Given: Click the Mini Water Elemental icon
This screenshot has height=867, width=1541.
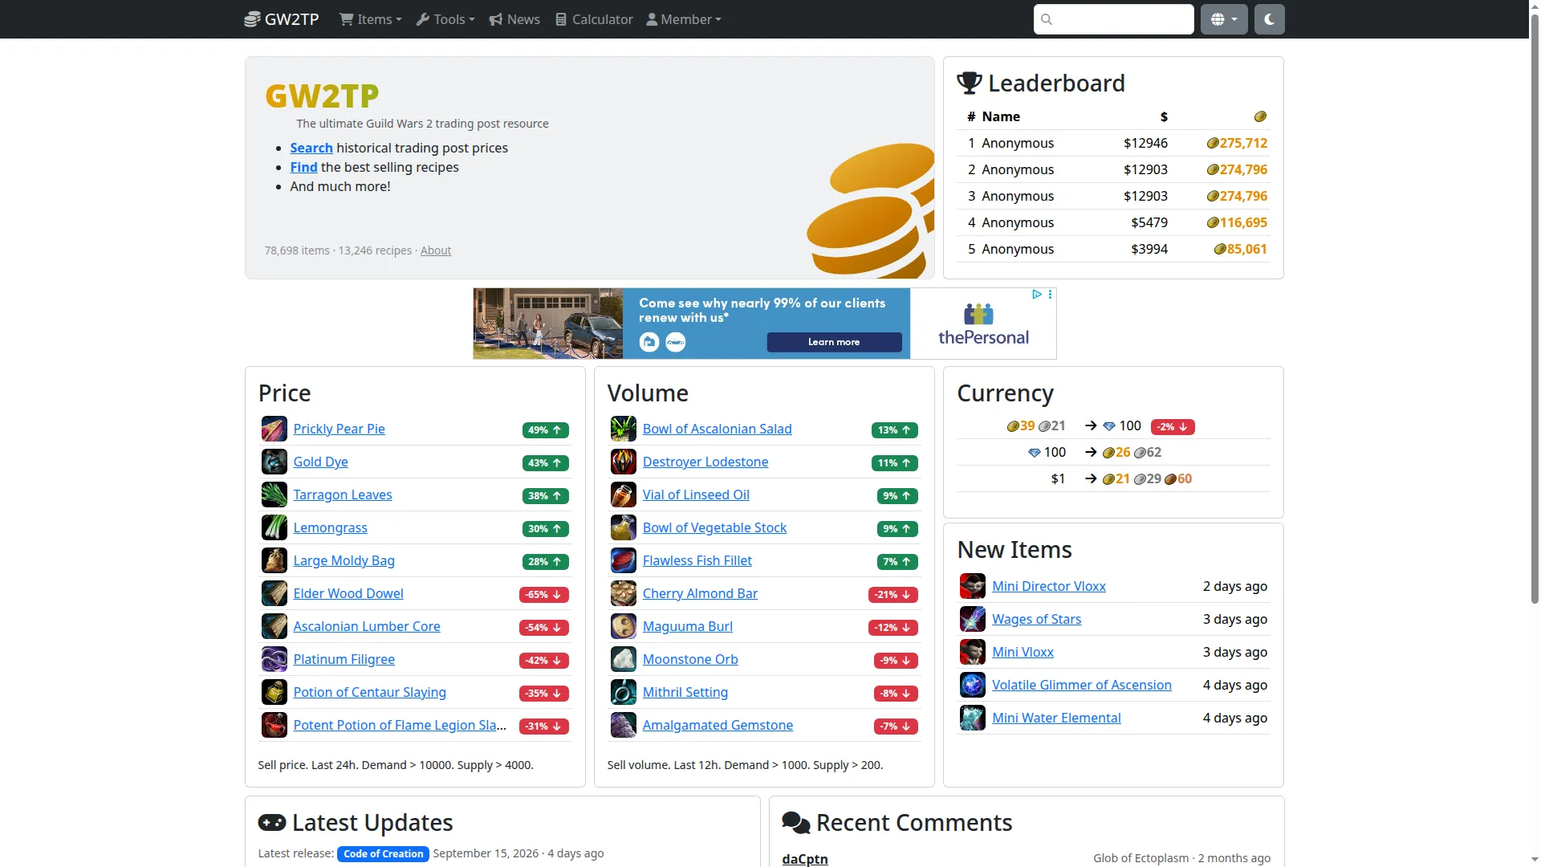Looking at the screenshot, I should tap(972, 718).
